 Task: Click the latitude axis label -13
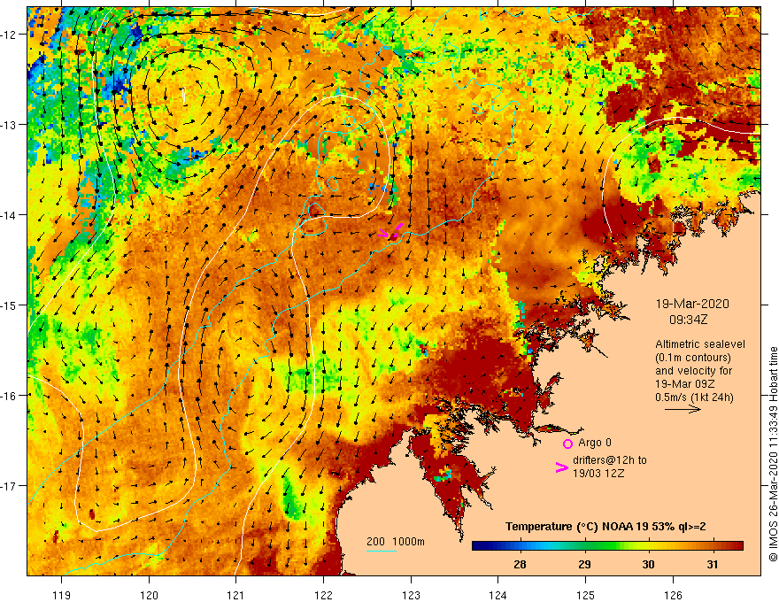tap(10, 125)
